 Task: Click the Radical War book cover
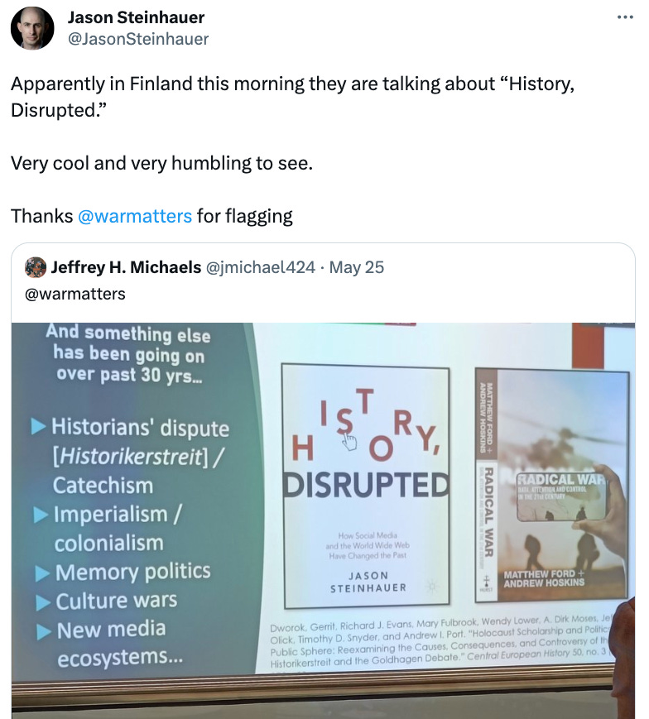tap(552, 485)
